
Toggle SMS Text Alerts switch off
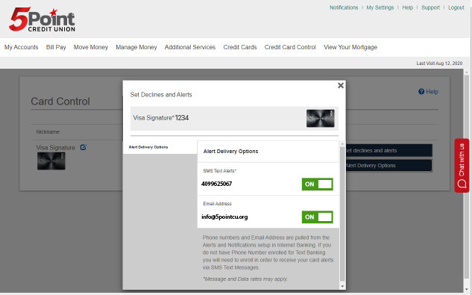[x=317, y=184]
